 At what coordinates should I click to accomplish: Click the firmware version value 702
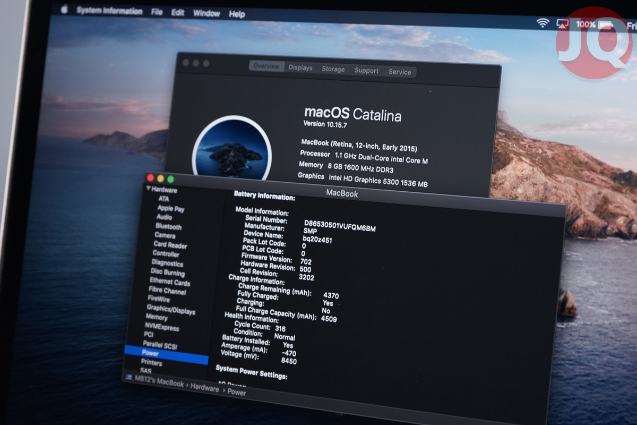click(306, 261)
